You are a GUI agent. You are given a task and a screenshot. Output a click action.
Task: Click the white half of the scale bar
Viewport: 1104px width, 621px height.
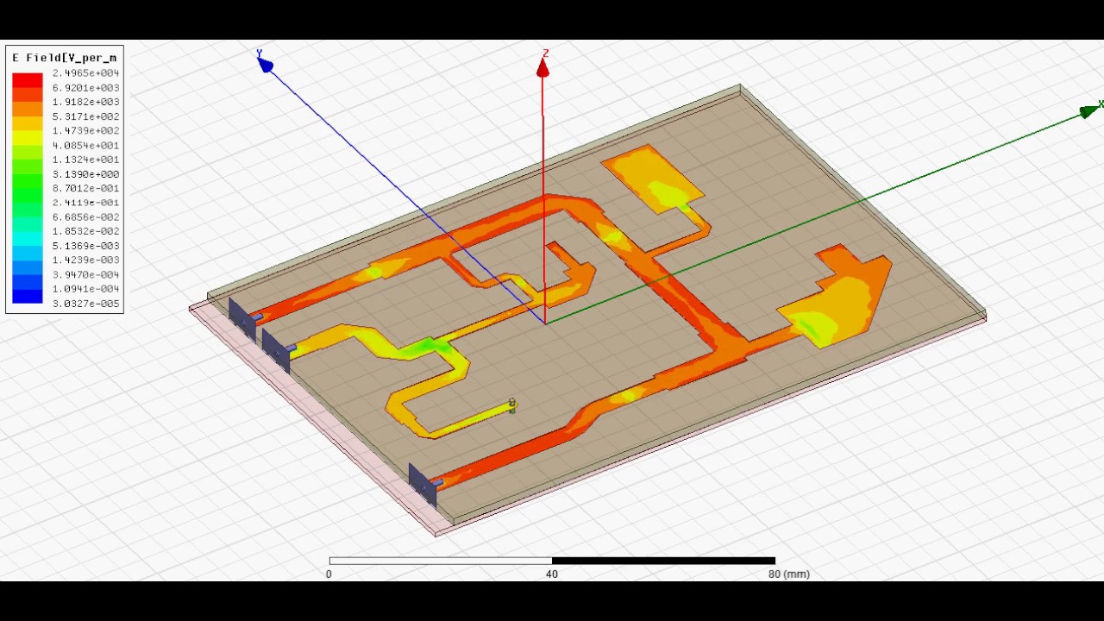[x=441, y=561]
